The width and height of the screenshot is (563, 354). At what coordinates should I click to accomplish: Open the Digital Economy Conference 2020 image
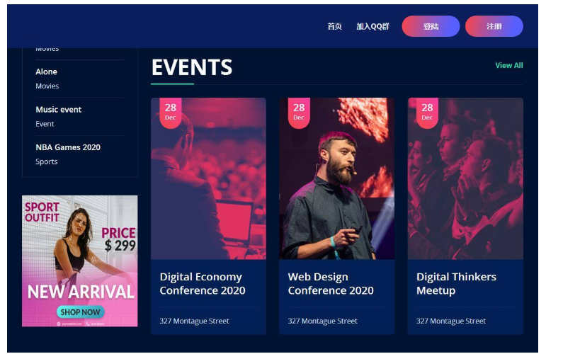point(208,191)
